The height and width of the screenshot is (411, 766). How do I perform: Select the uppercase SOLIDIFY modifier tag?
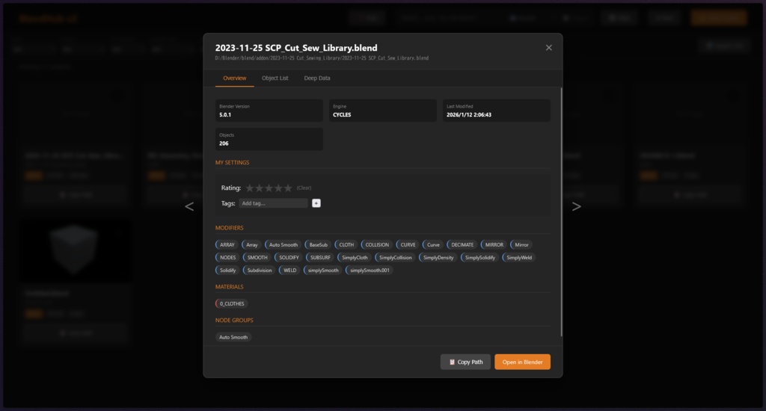click(289, 257)
